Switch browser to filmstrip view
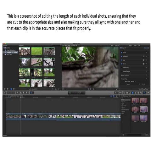Screen dimensions: 151x151 (11, 89)
